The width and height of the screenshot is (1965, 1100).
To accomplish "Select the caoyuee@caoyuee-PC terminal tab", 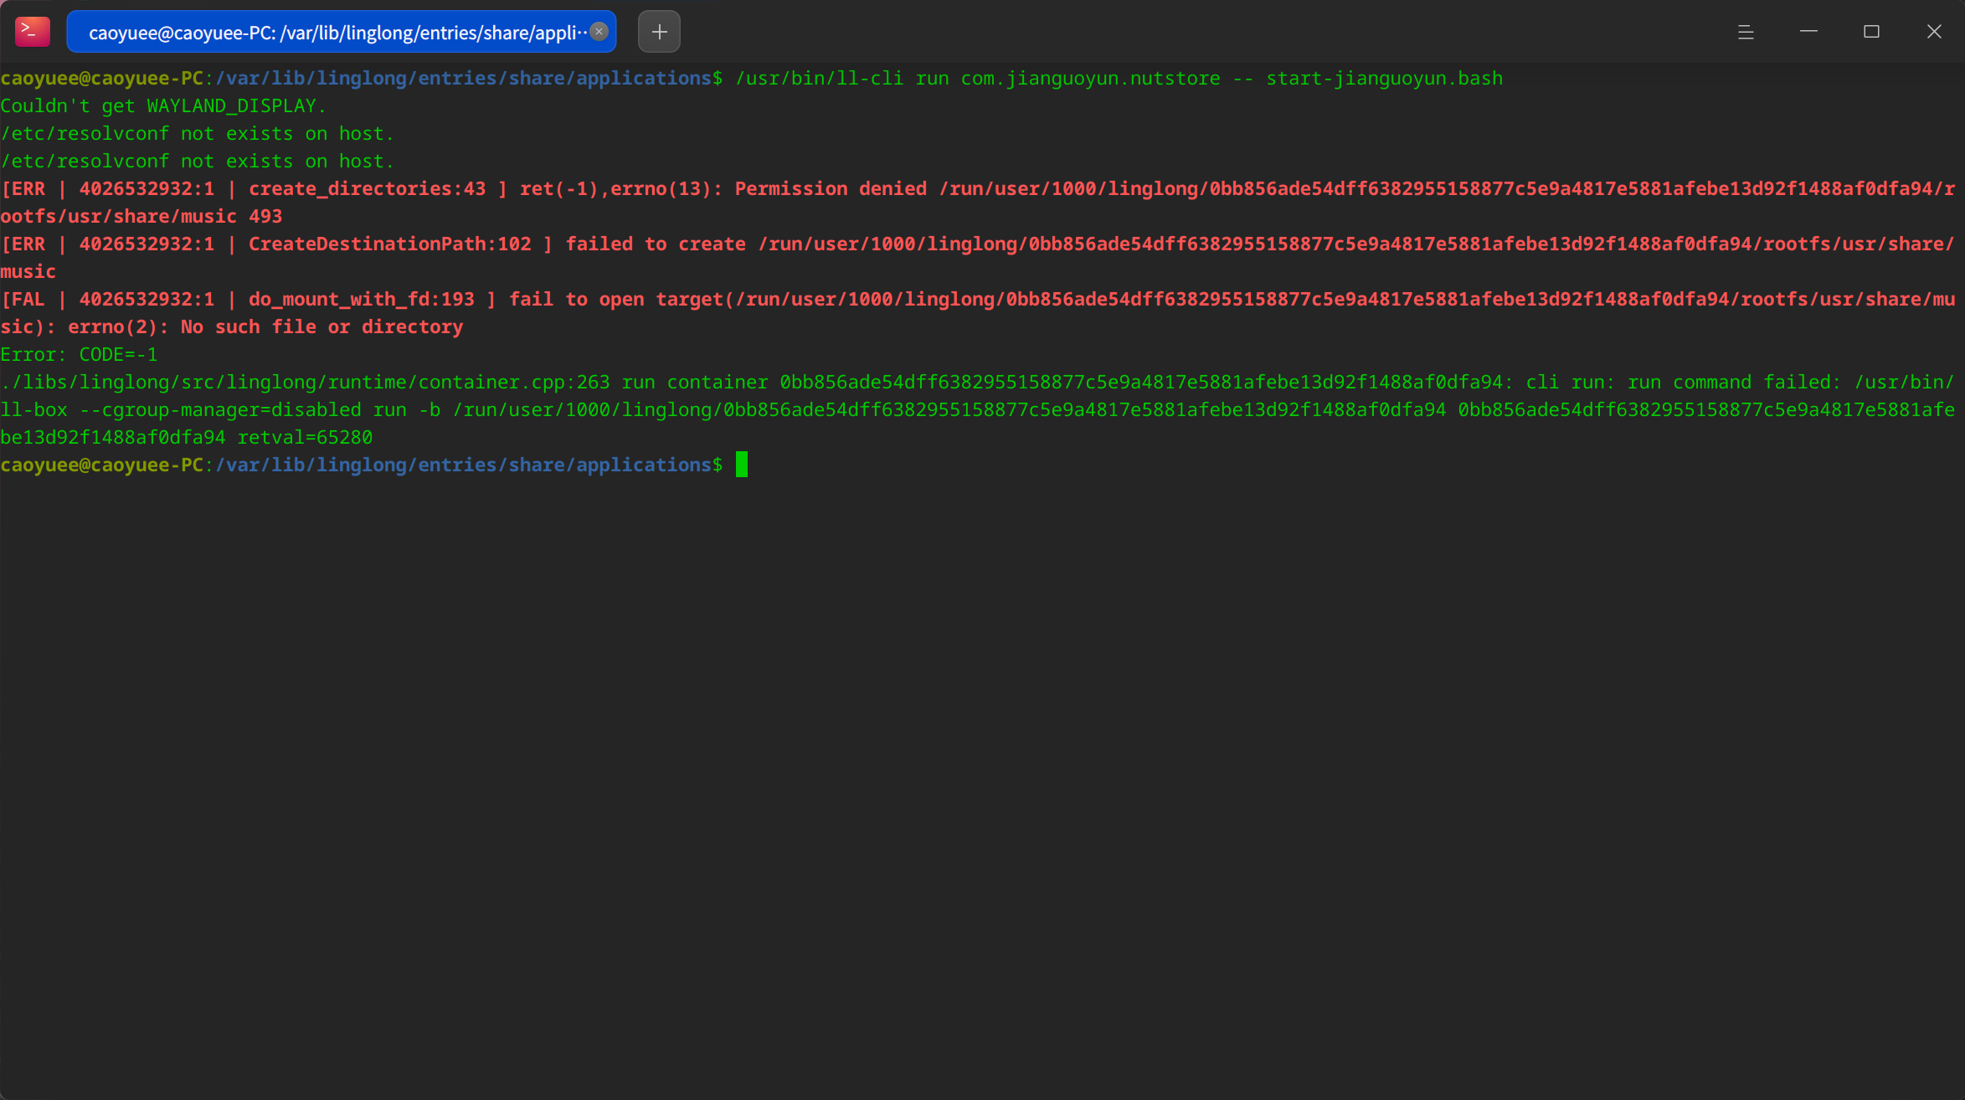I will 341,32.
